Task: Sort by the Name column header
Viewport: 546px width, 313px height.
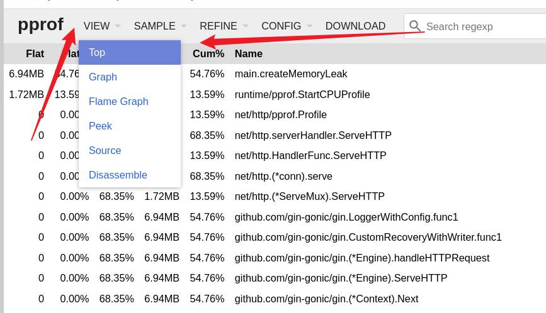Action: 248,53
